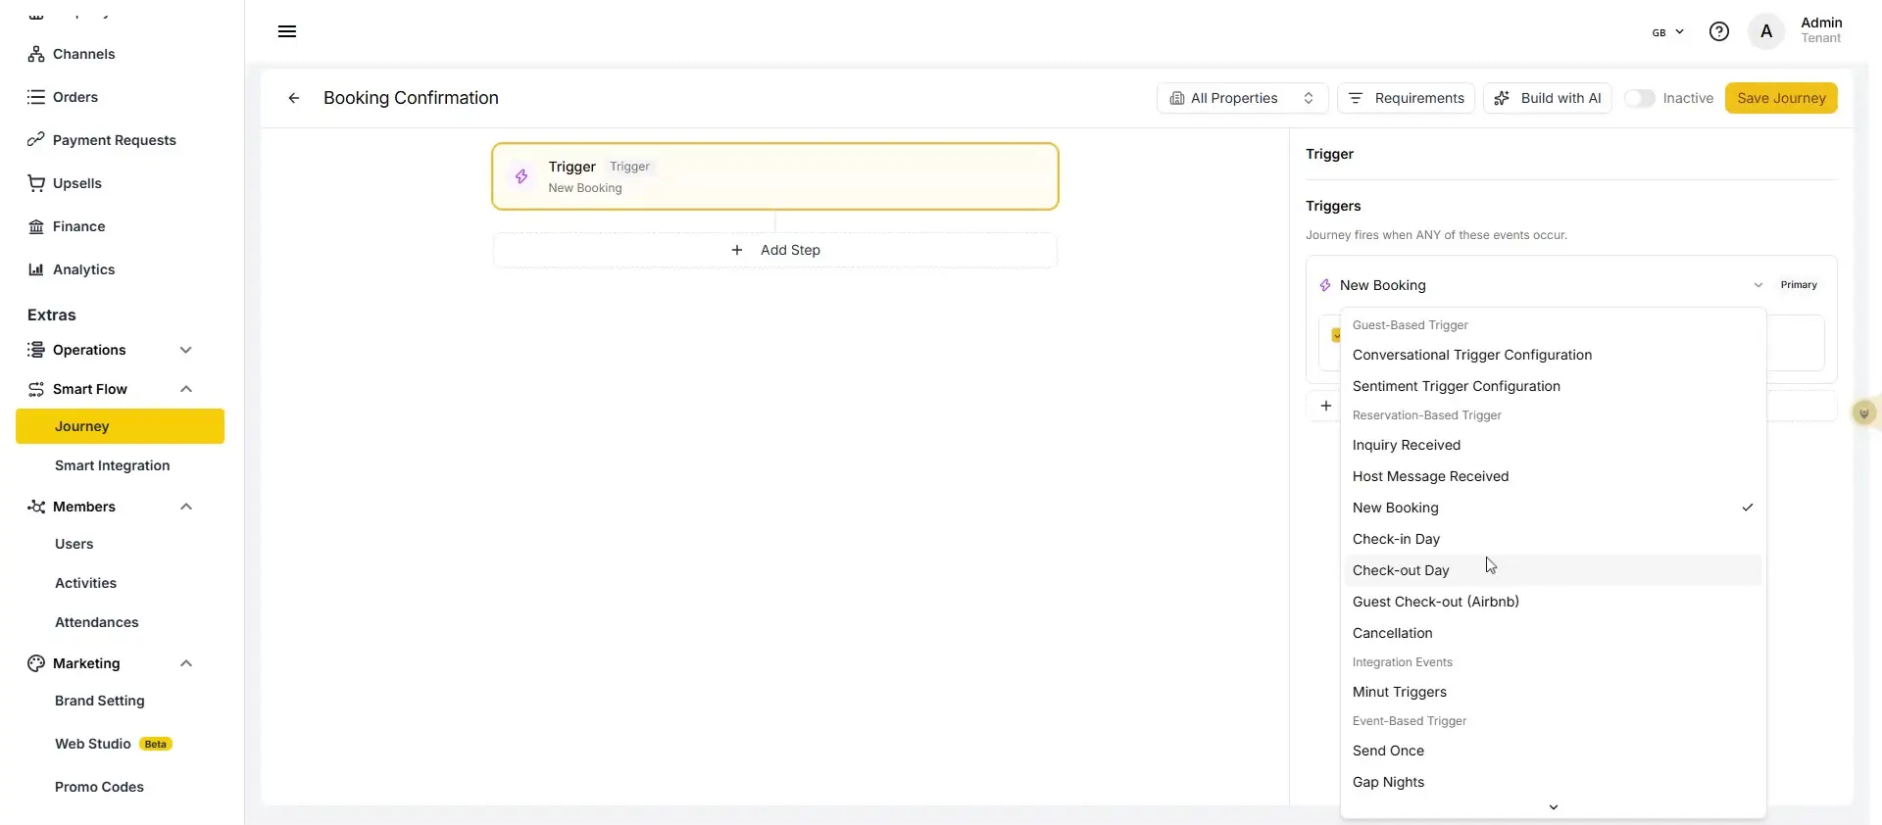The height and width of the screenshot is (825, 1882).
Task: Toggle the Inactive journey switch
Action: 1639,98
